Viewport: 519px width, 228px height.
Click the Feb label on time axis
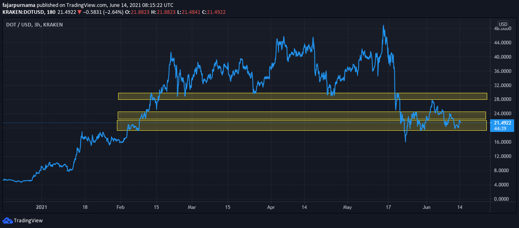tap(121, 207)
